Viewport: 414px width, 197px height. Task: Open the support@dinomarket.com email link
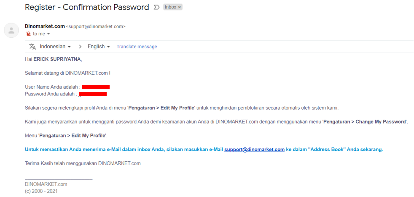pos(254,150)
